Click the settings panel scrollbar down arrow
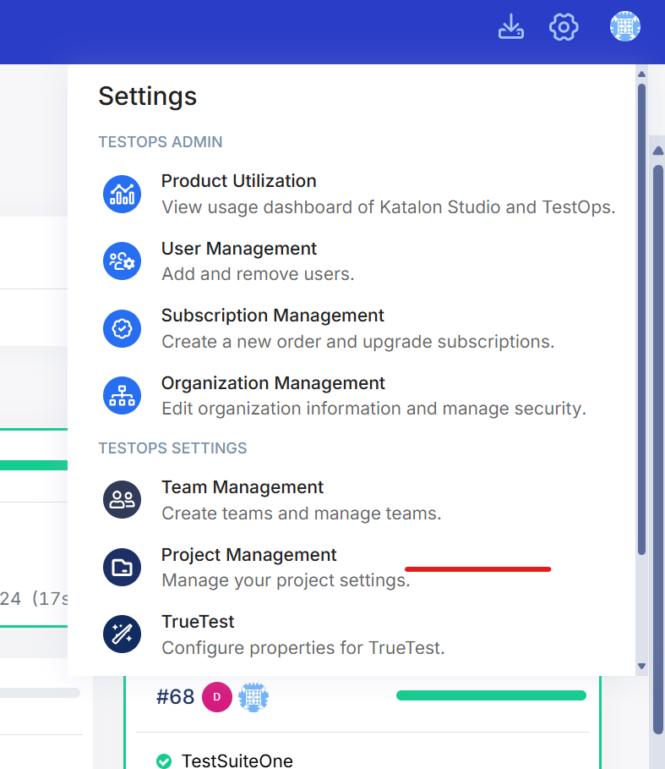The height and width of the screenshot is (769, 665). (641, 667)
